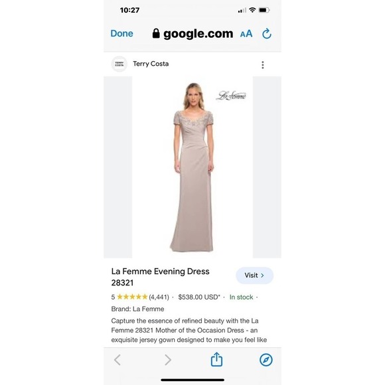
Task: Open the three-dot options menu
Action: click(x=263, y=65)
